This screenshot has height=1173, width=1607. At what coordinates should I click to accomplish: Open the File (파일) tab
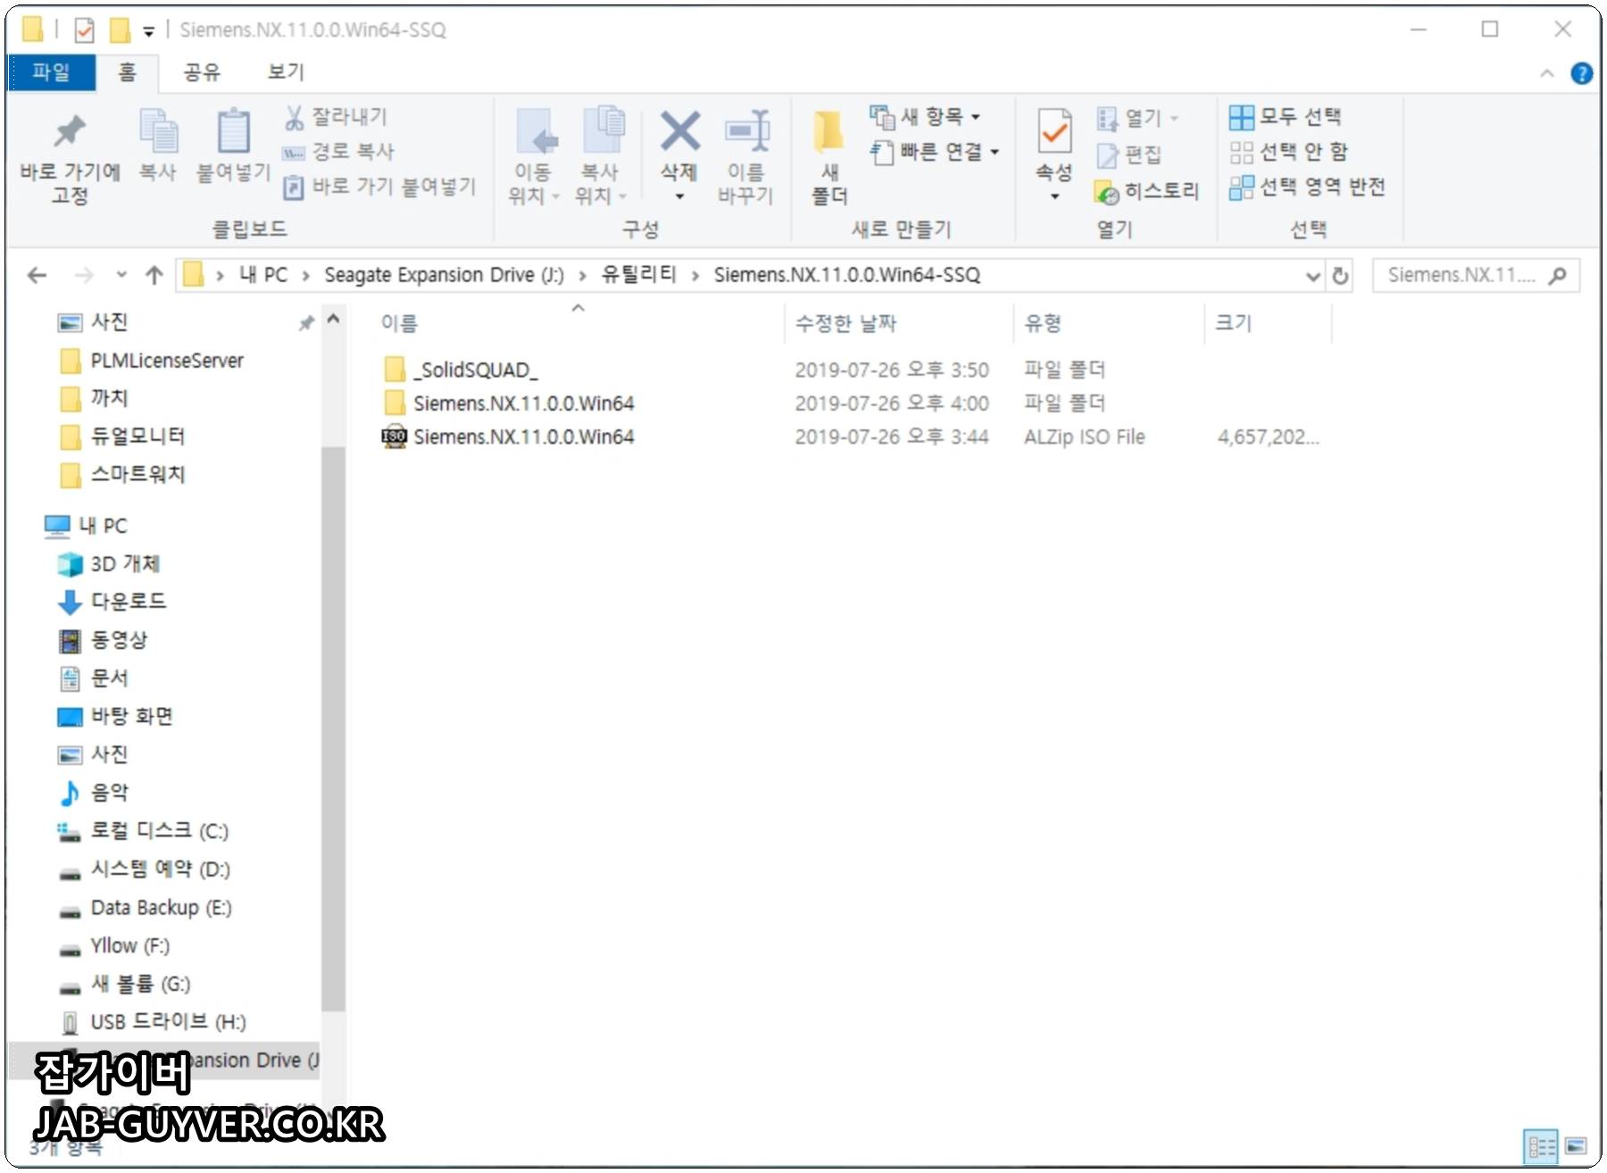point(51,72)
